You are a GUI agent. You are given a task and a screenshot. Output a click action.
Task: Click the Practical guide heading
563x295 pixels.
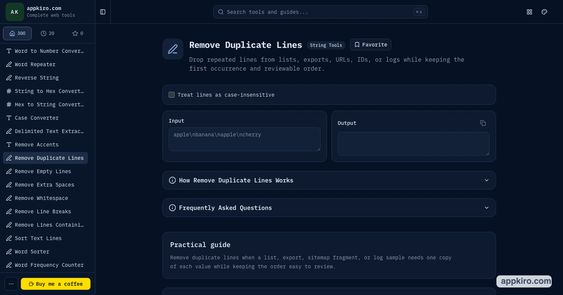200,245
